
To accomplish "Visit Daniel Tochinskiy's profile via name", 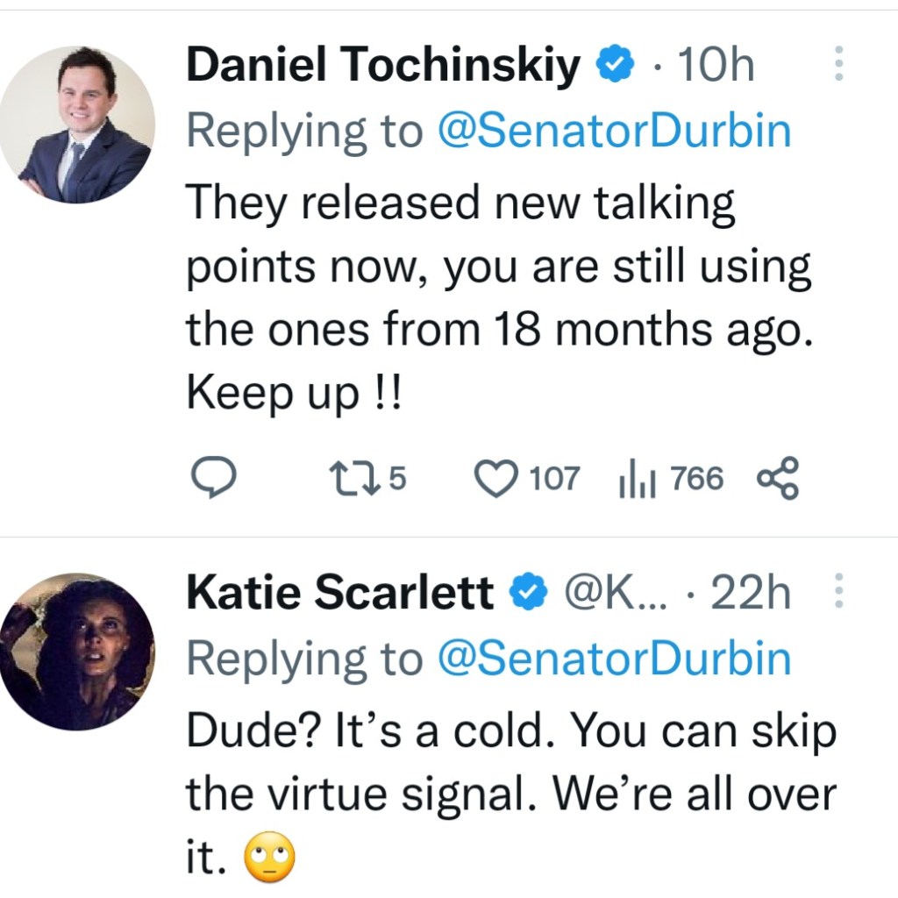I will (383, 67).
